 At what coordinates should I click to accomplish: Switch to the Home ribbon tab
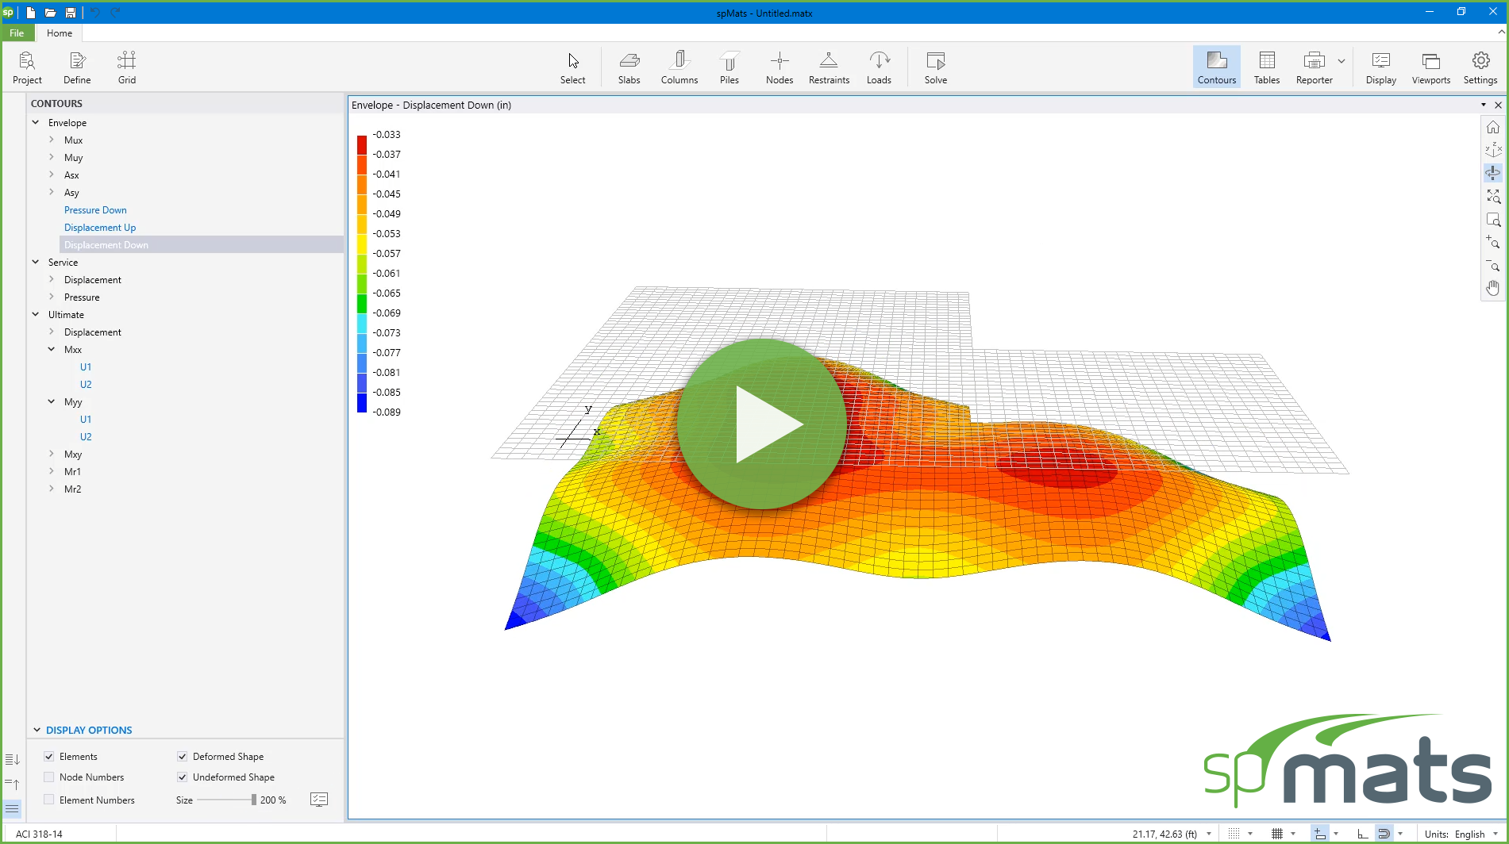pos(59,33)
